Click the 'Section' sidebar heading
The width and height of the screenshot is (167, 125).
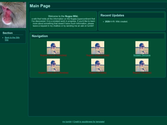(x=7, y=33)
